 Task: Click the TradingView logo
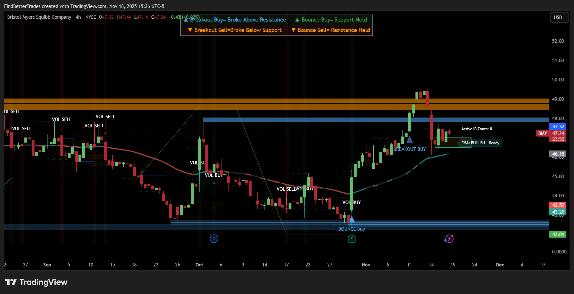pyautogui.click(x=36, y=282)
